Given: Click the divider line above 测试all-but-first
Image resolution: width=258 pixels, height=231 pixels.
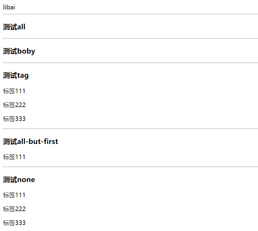Looking at the screenshot, I should click(130, 129).
